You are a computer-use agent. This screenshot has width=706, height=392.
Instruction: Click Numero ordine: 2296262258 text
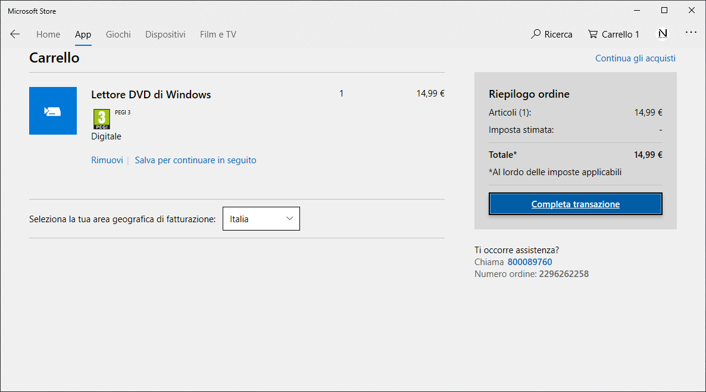coord(532,274)
